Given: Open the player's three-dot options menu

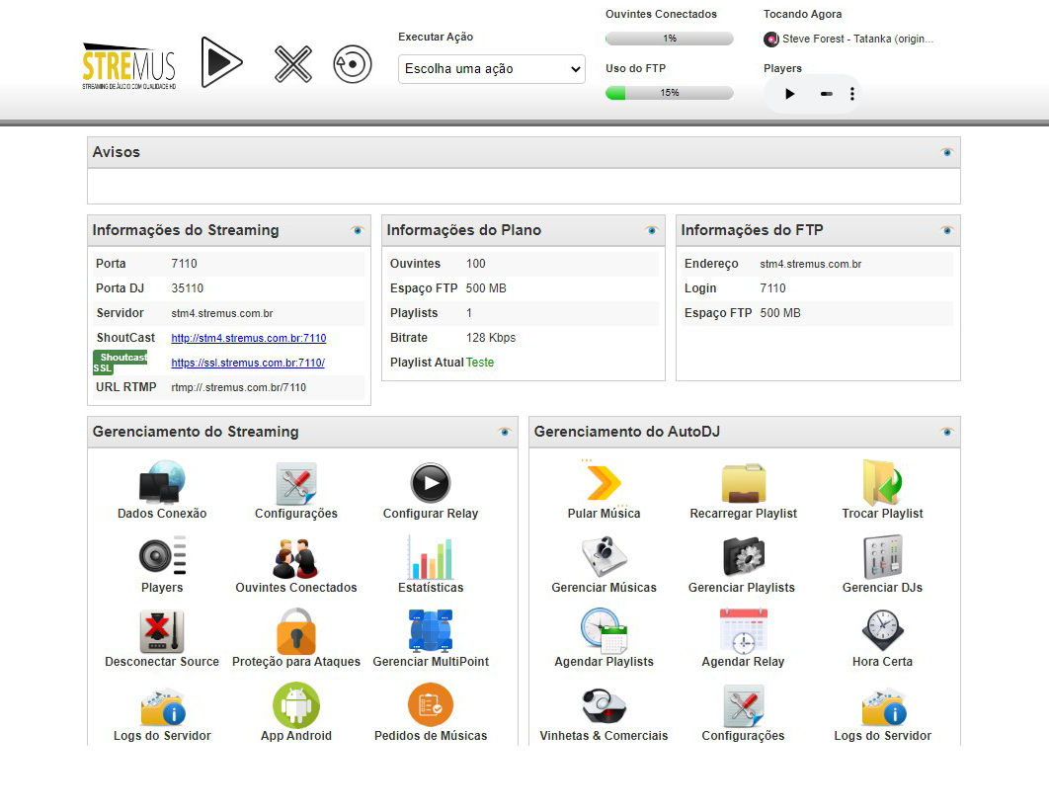Looking at the screenshot, I should coord(852,94).
